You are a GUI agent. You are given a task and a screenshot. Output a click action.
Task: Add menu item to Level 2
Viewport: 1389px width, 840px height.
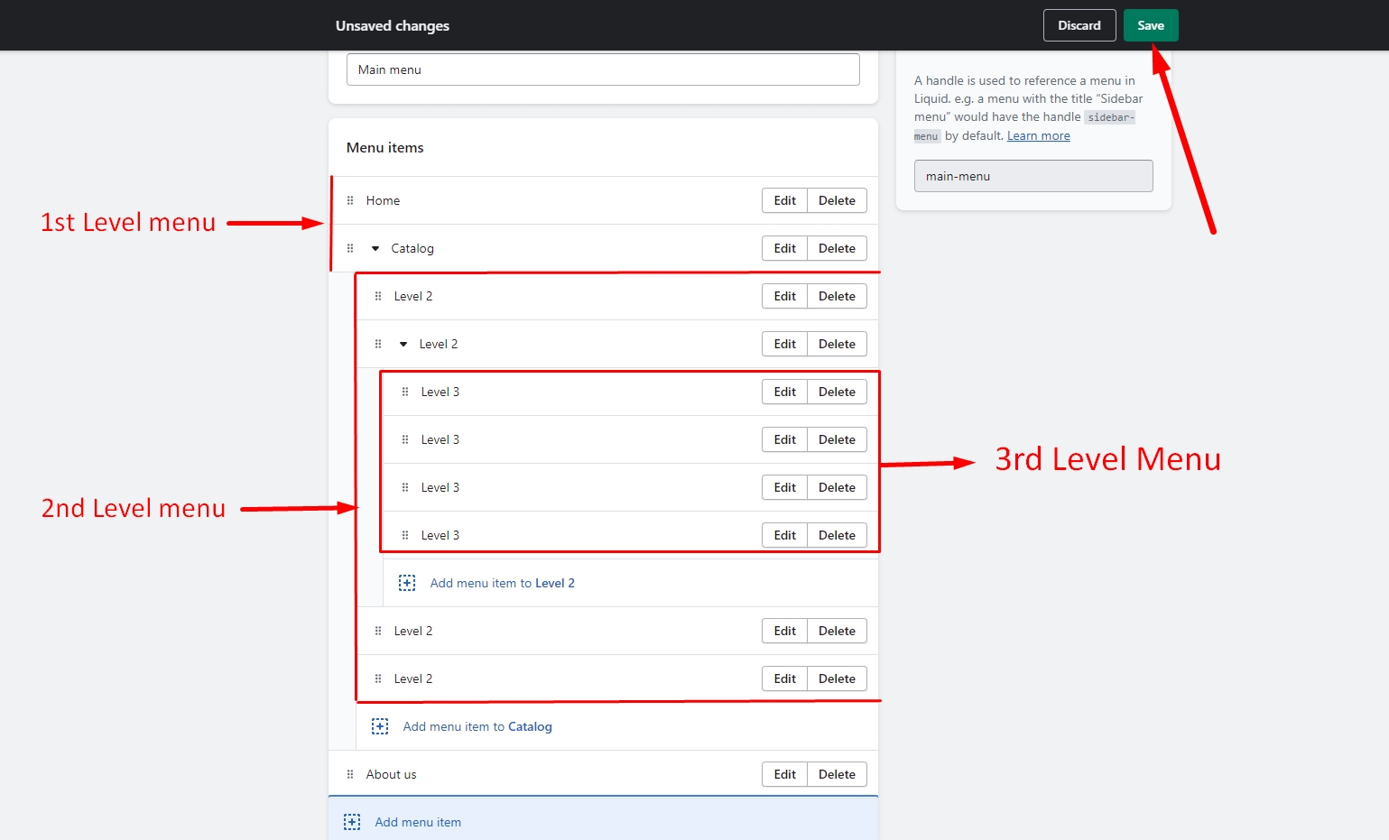click(502, 583)
